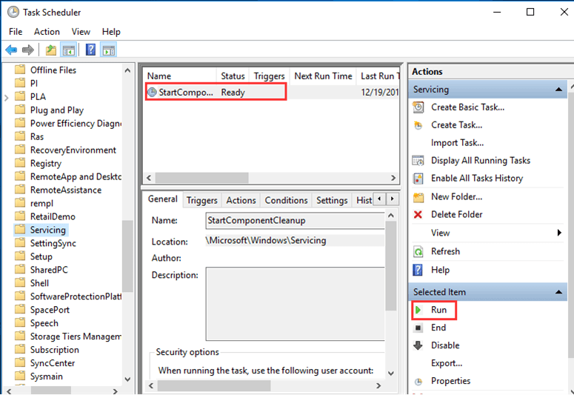The width and height of the screenshot is (574, 395).
Task: Select the RetailDemo folder
Action: click(53, 216)
